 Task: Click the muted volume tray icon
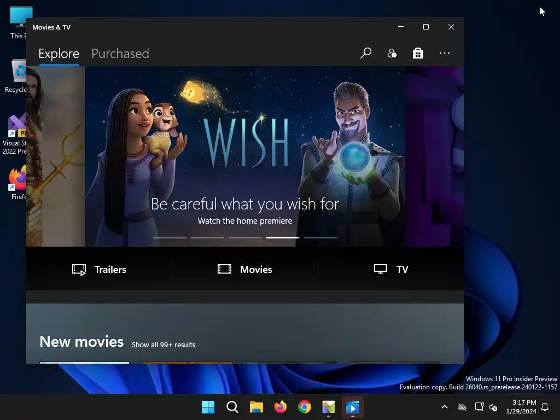[x=493, y=407]
